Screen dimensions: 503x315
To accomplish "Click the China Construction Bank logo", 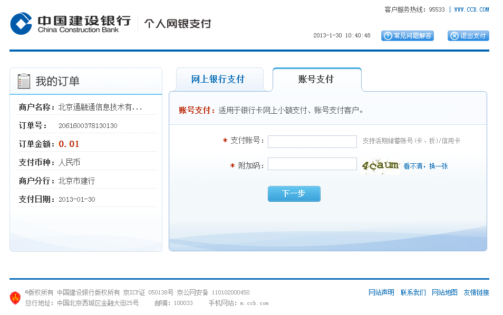I will pyautogui.click(x=71, y=24).
